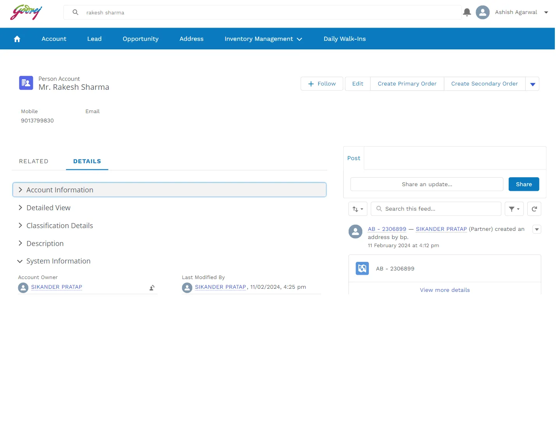Click the Search this feed field
This screenshot has height=424, width=556.
(436, 209)
